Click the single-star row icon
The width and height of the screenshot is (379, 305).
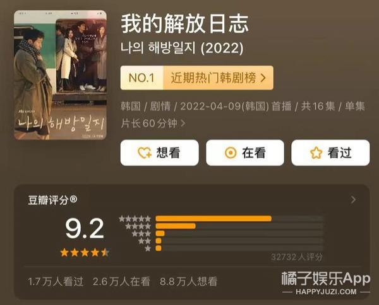tap(148, 248)
